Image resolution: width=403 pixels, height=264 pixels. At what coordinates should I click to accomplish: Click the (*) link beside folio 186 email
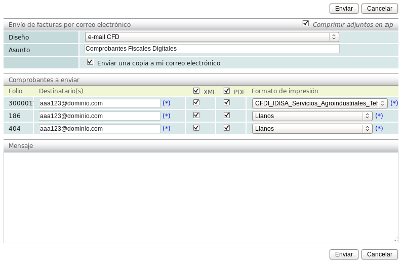tap(167, 116)
